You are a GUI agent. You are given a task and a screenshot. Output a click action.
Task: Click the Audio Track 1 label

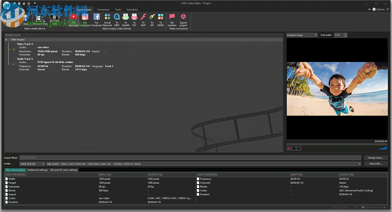[x=25, y=59]
